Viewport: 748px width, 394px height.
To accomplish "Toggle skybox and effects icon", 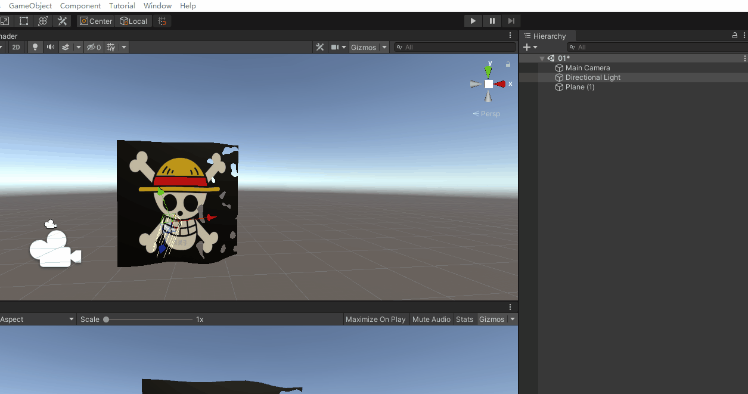I will (x=66, y=47).
